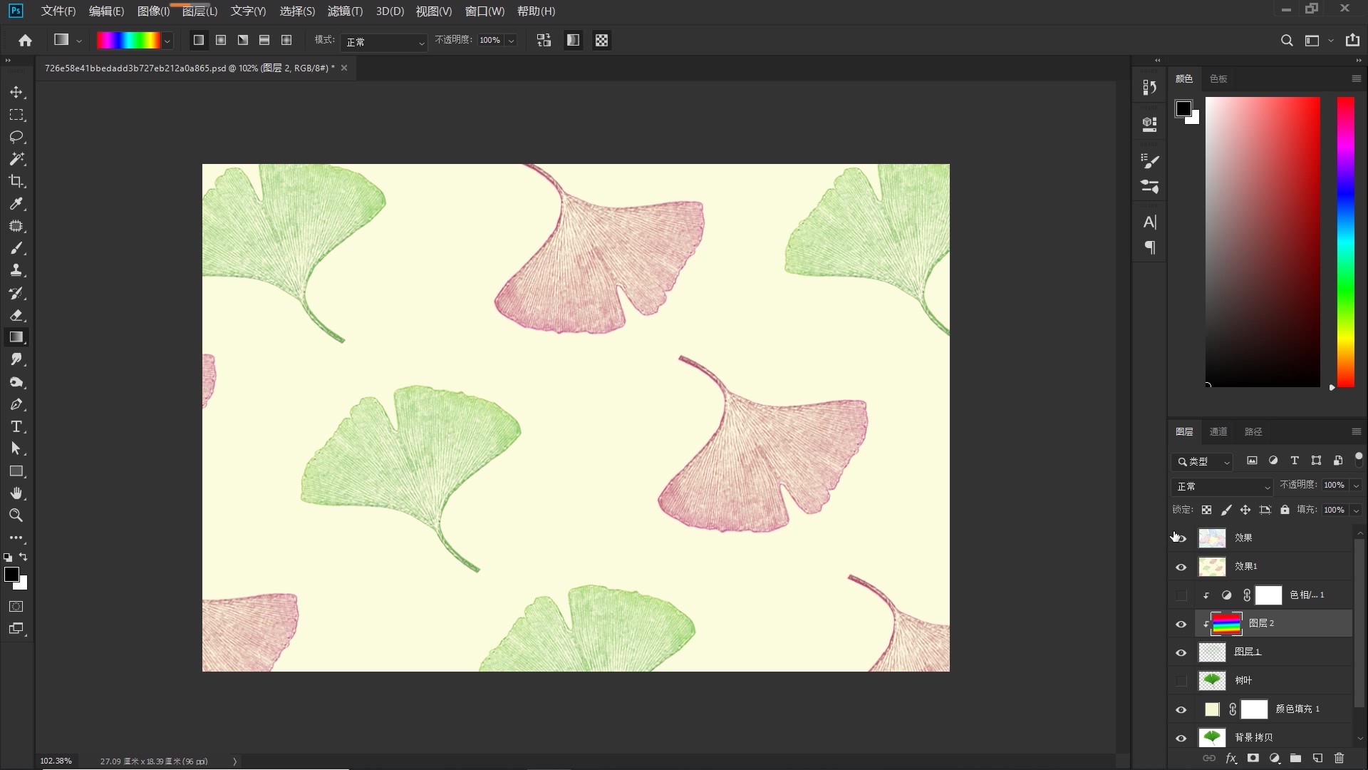Click the radial gradient style icon

221,41
